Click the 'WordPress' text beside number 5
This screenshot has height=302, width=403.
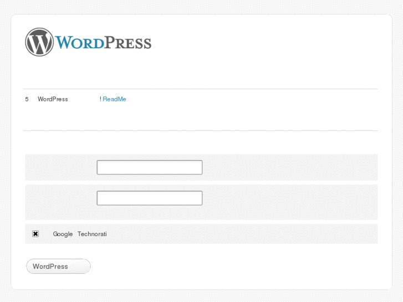[x=53, y=99]
